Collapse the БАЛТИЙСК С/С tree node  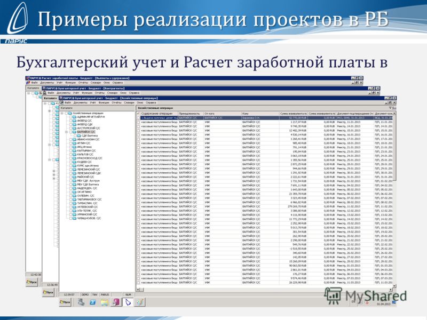(67, 132)
